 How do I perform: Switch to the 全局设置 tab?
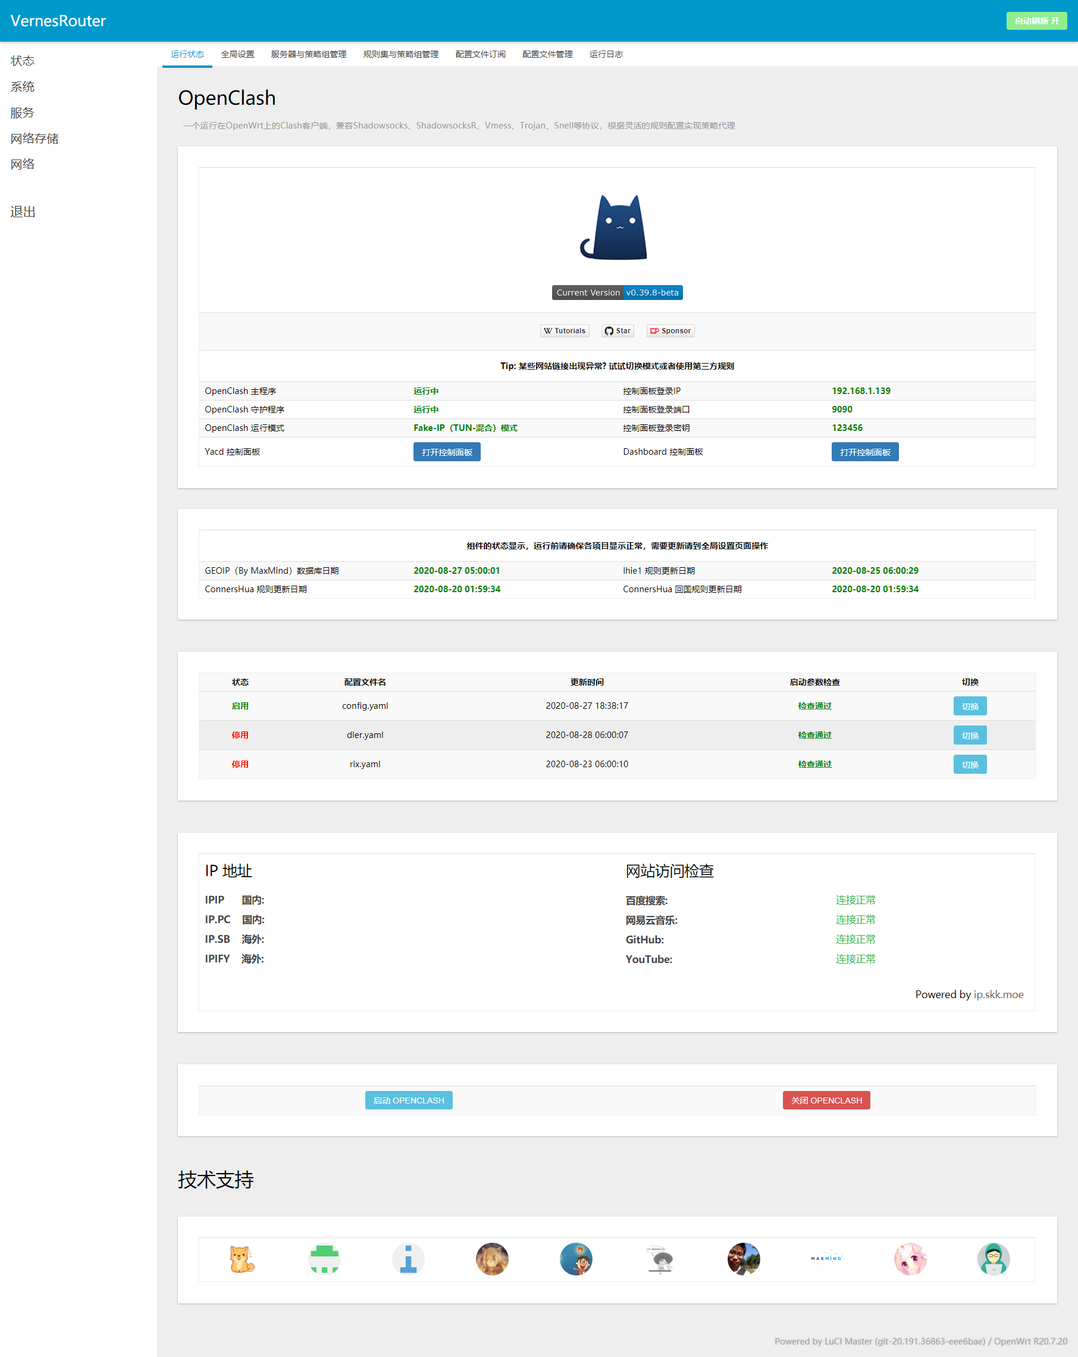[237, 55]
